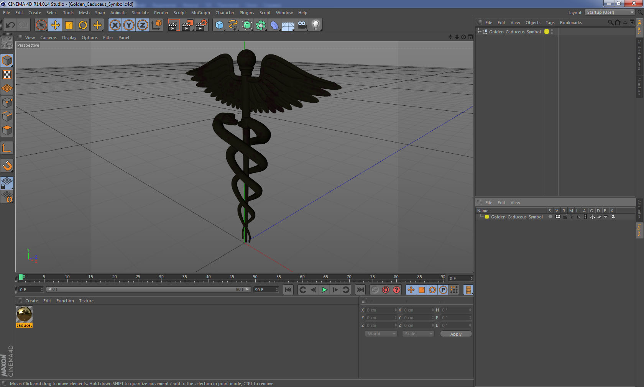Screen dimensions: 644x387
Task: Open the NURBS generator objects
Action: pos(247,25)
